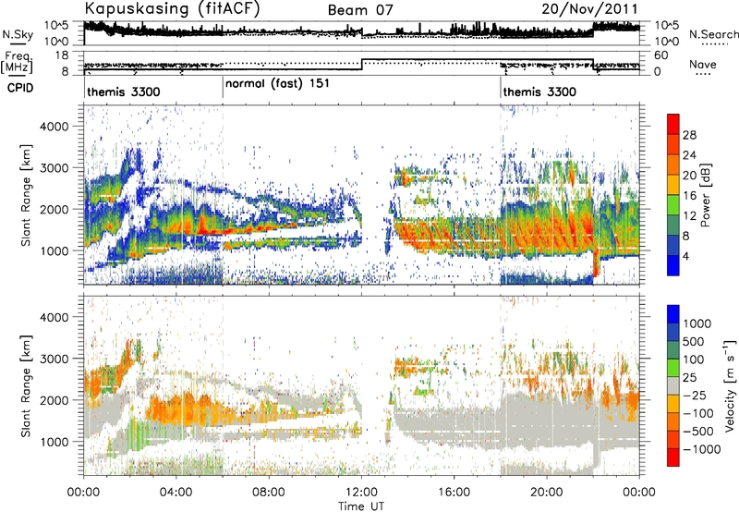The width and height of the screenshot is (739, 512).
Task: Click the blue bottom segment of the power colorbar
Action: click(673, 265)
